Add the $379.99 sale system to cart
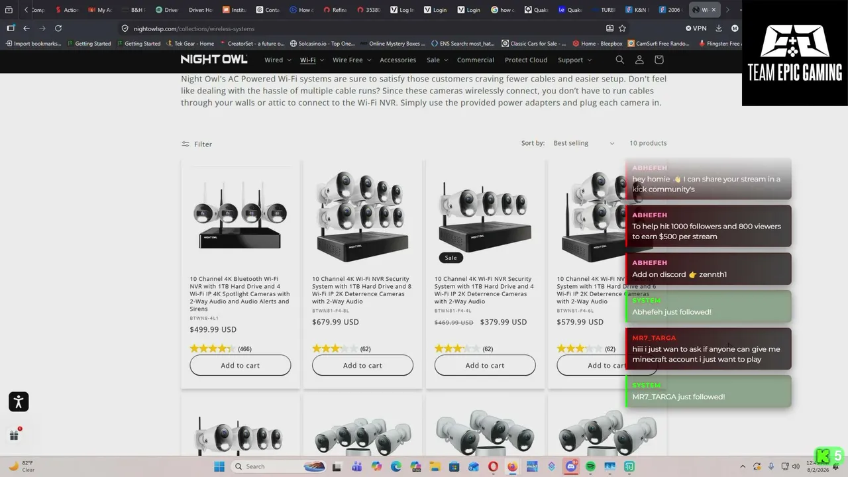Screen dimensions: 848x477 tap(485, 365)
